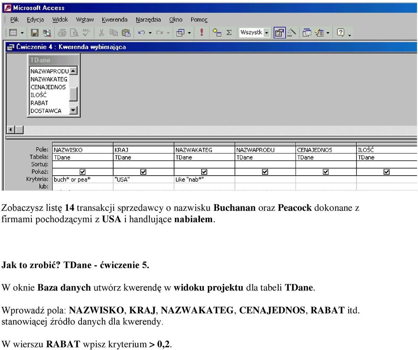Uncheck Pokaż checkbox for NAZWAKATEG column
The height and width of the screenshot is (350, 418).
click(204, 172)
